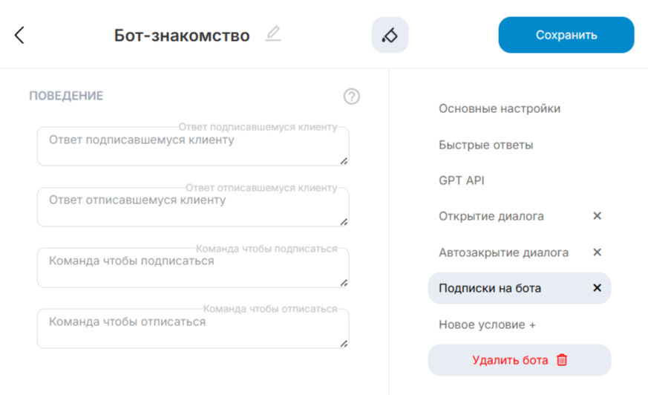Open Основные настройки section

click(x=499, y=108)
